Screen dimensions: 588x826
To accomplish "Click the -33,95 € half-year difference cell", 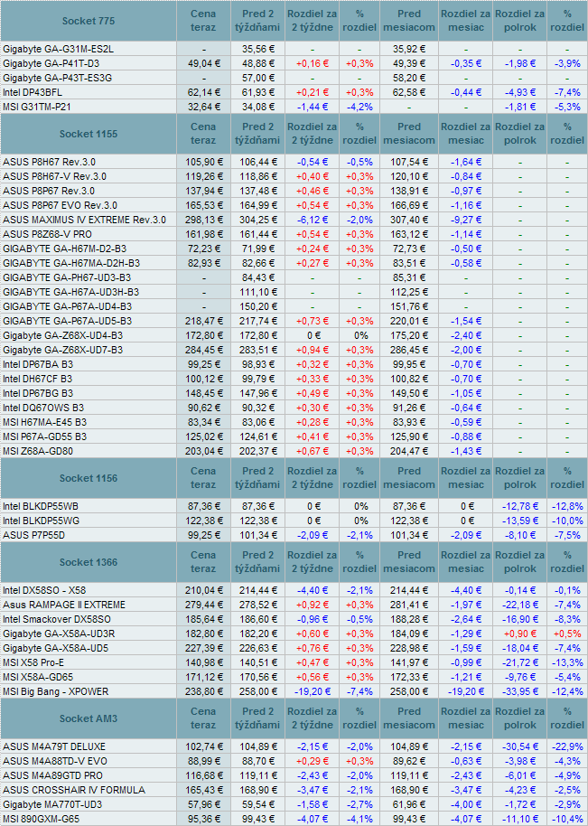I will [519, 691].
